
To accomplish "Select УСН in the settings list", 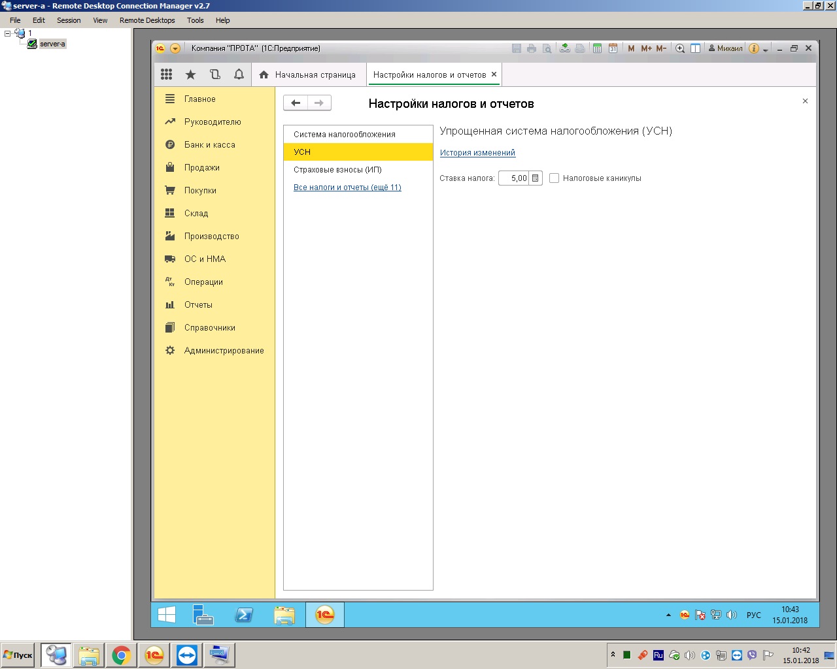I will pyautogui.click(x=358, y=152).
